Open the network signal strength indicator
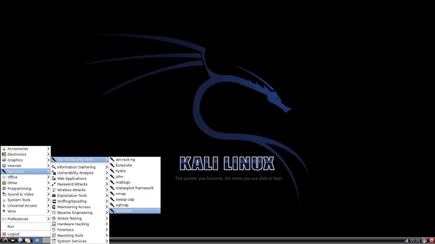The width and height of the screenshot is (435, 244). [406, 240]
